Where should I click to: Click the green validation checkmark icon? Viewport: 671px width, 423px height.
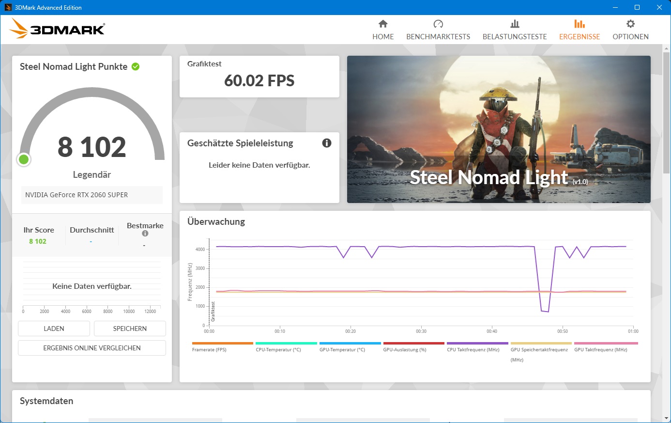[136, 66]
